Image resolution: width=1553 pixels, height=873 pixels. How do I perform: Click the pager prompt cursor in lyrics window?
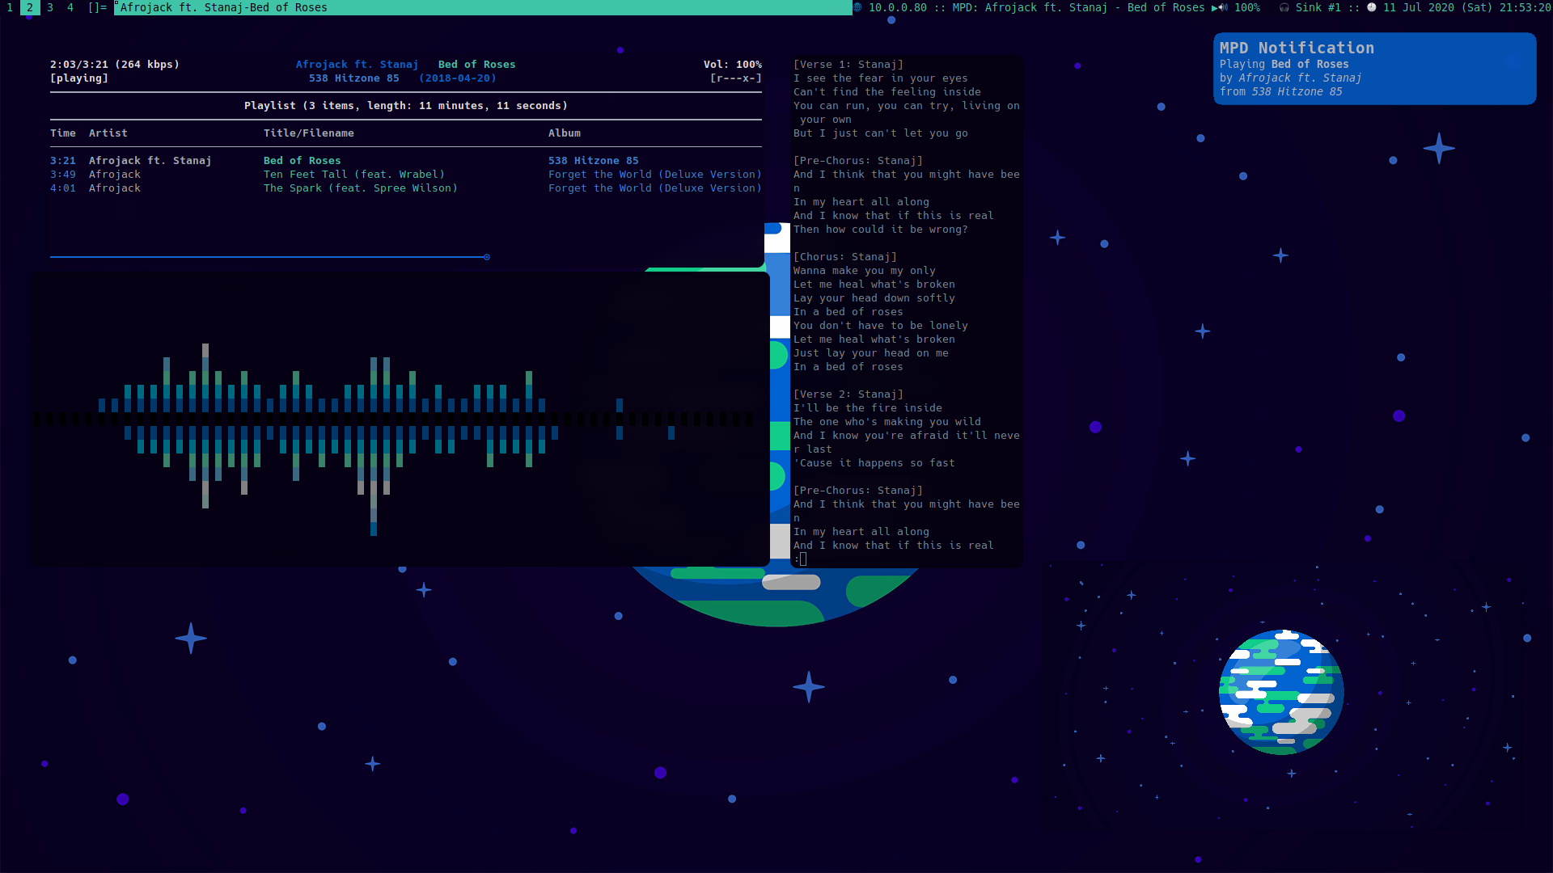point(803,559)
